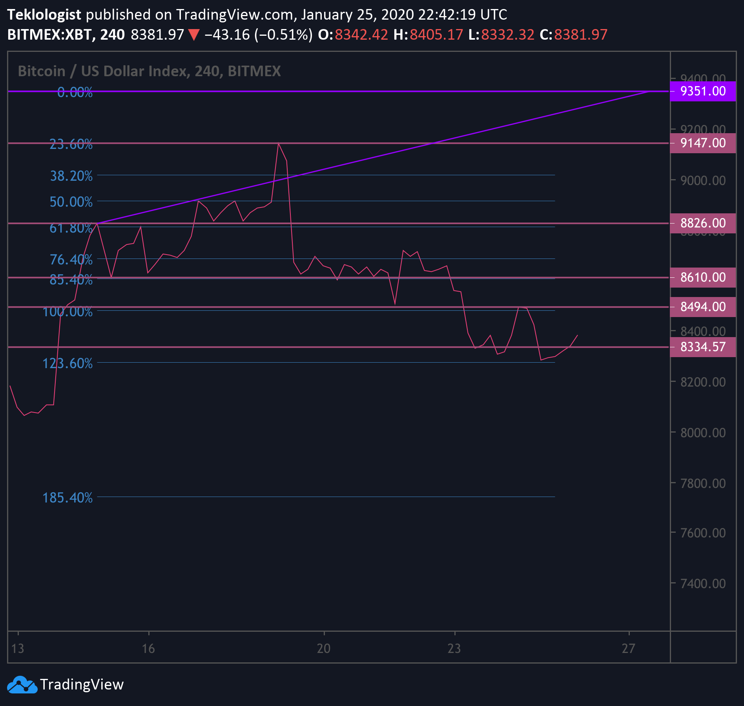
Task: Click the 7800.00 price axis tick
Action: tap(703, 483)
